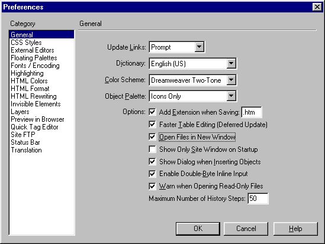
Task: Click the Maximum History Steps field
Action: pyautogui.click(x=258, y=199)
